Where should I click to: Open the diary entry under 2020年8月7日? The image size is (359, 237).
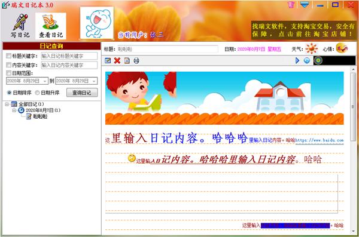[x=40, y=116]
